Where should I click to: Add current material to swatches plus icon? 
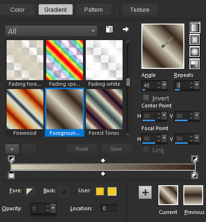click(x=145, y=192)
